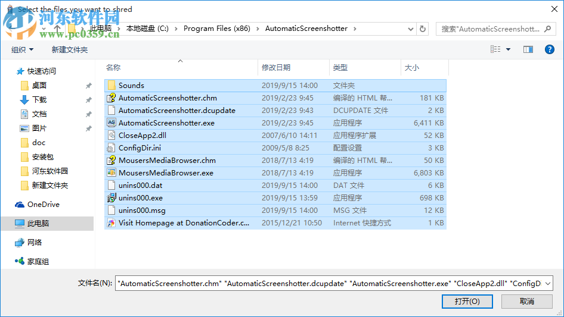Click the view layout icon
The height and width of the screenshot is (317, 564).
(x=495, y=49)
